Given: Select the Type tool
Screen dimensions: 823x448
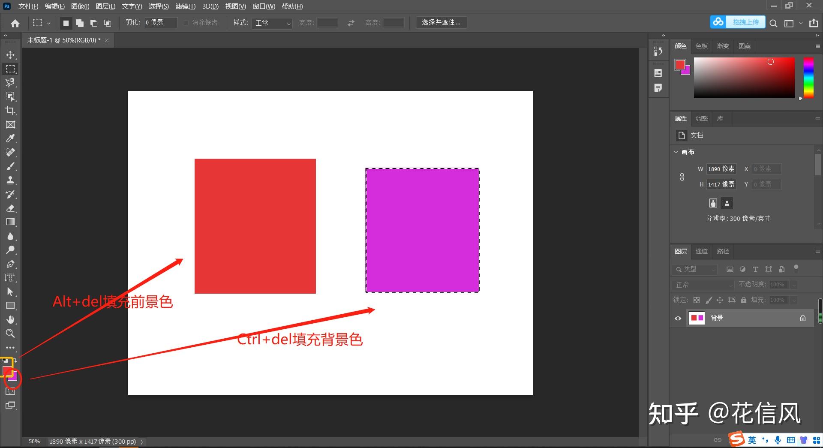Looking at the screenshot, I should (x=10, y=278).
